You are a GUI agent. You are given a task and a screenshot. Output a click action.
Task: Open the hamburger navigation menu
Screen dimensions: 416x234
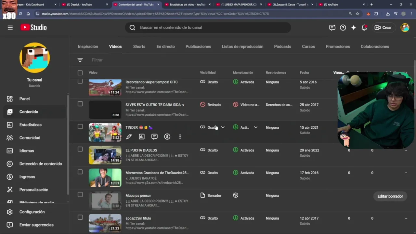click(10, 28)
